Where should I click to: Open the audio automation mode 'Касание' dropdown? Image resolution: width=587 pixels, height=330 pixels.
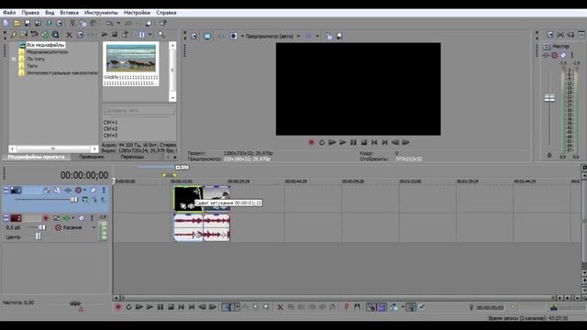click(x=94, y=227)
